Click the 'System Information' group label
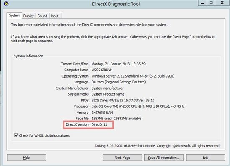230x166 pixels. (x=28, y=56)
